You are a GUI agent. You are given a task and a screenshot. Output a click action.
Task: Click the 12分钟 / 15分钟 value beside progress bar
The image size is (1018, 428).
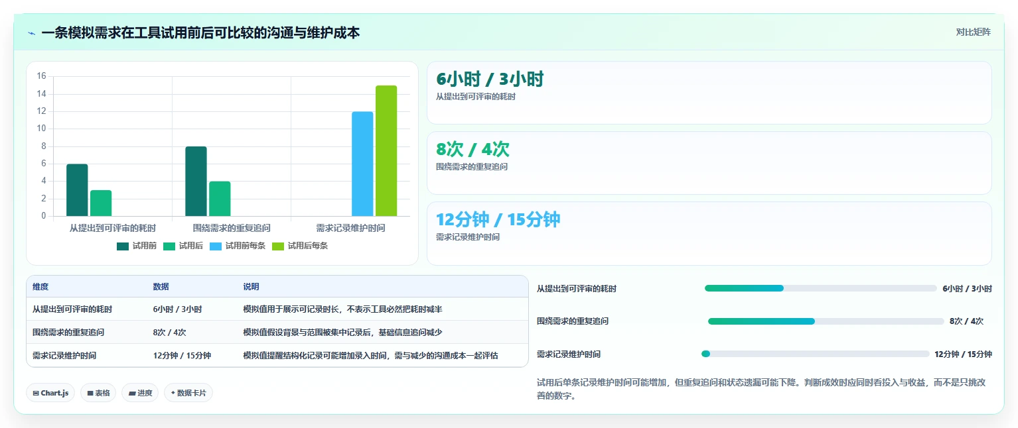click(x=963, y=354)
